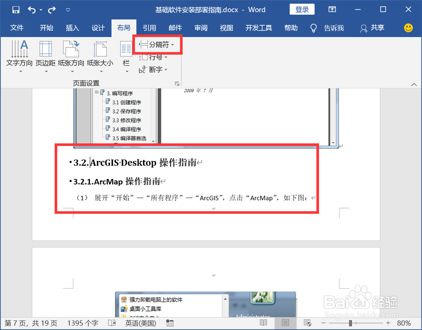The height and width of the screenshot is (330, 422).
Task: Click the language indicator 英语(美国)
Action: click(x=141, y=323)
